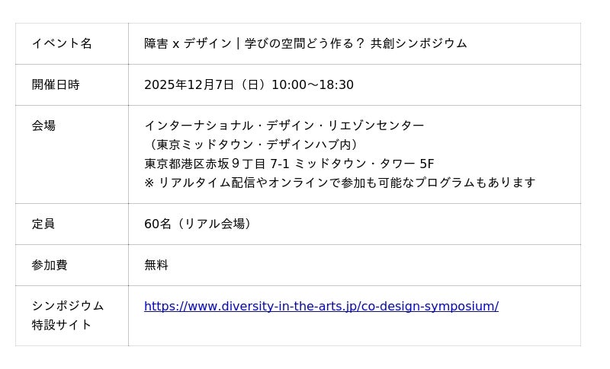Click the 60名（リアル会場） capacity value
Viewport: 610px width, 369px height.
198,224
